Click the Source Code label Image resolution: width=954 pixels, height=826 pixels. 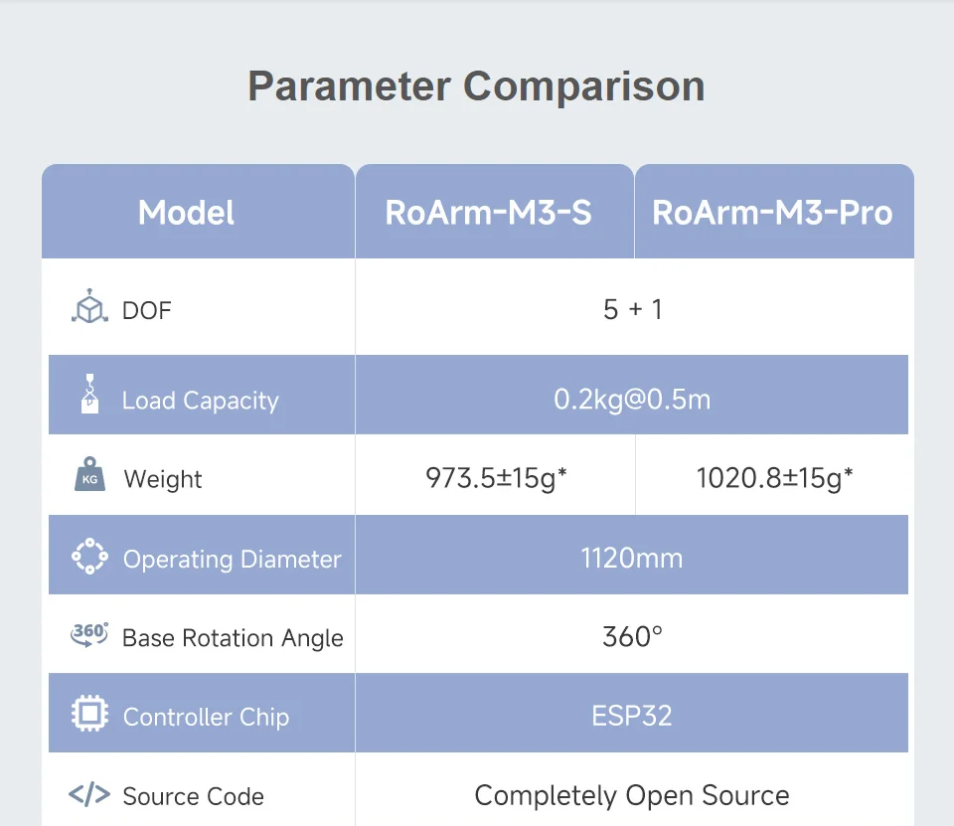coord(193,796)
